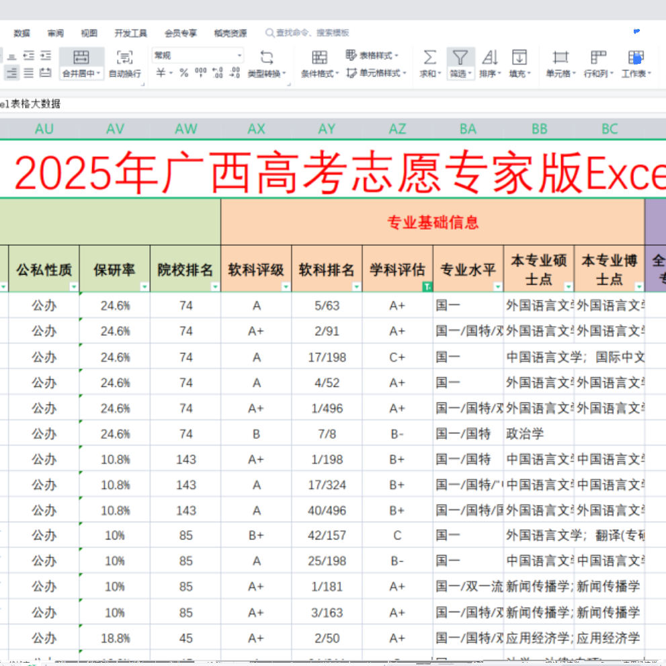Open the 类型转换 type conversion tool
Screen dimensions: 666x666
tap(267, 64)
